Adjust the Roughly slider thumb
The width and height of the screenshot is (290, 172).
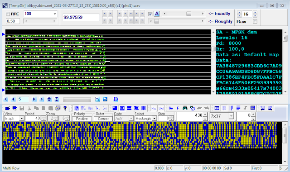(156, 21)
